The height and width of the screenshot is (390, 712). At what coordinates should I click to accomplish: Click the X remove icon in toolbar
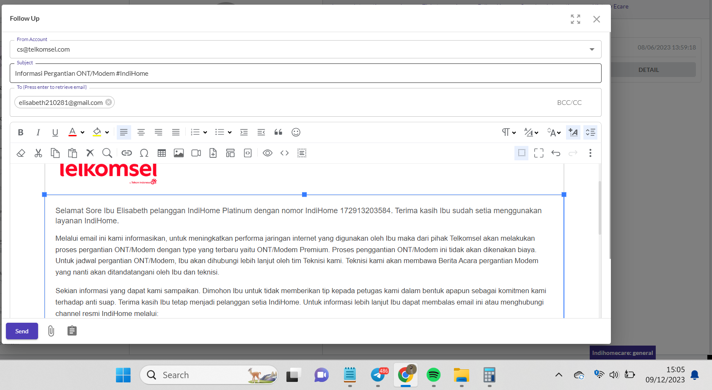point(90,153)
